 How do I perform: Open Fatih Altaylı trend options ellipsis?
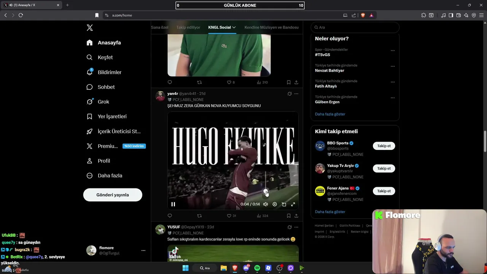pyautogui.click(x=393, y=82)
